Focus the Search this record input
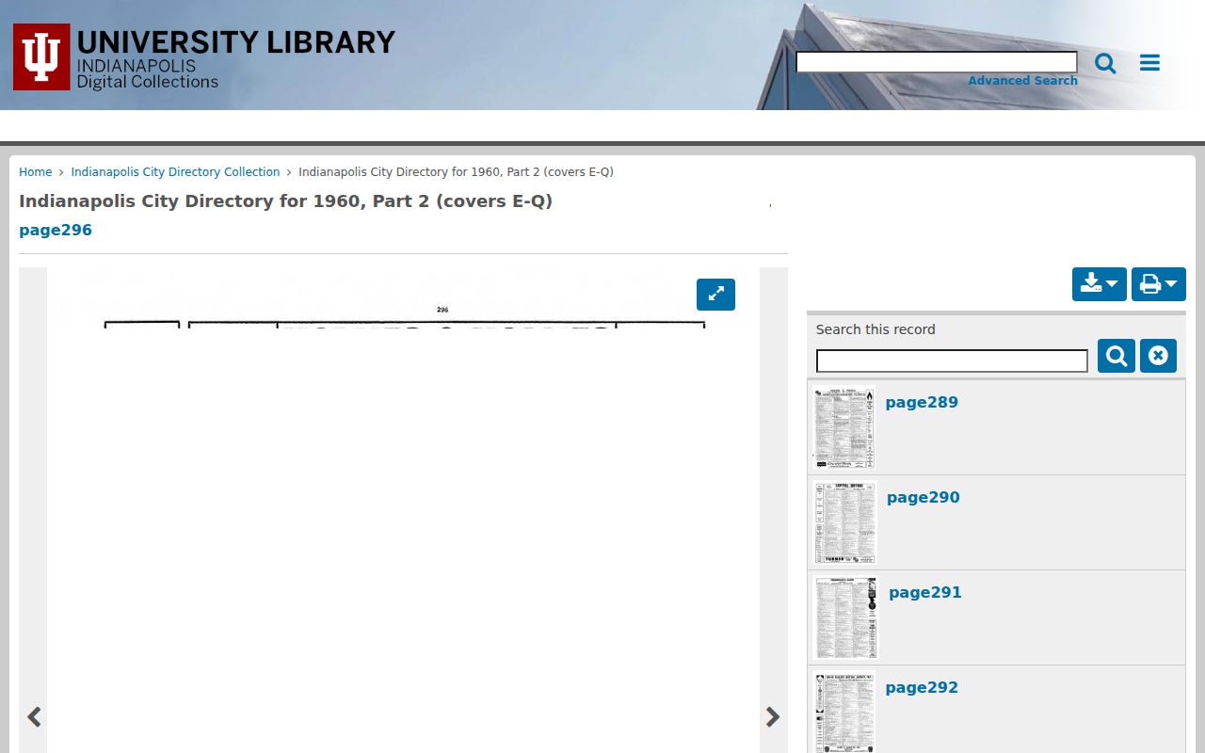1205x753 pixels. click(x=952, y=360)
